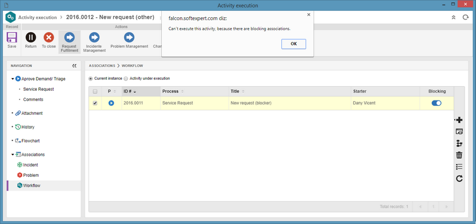Image resolution: width=476 pixels, height=224 pixels.
Task: Click the Problem Management action icon
Action: 129,37
